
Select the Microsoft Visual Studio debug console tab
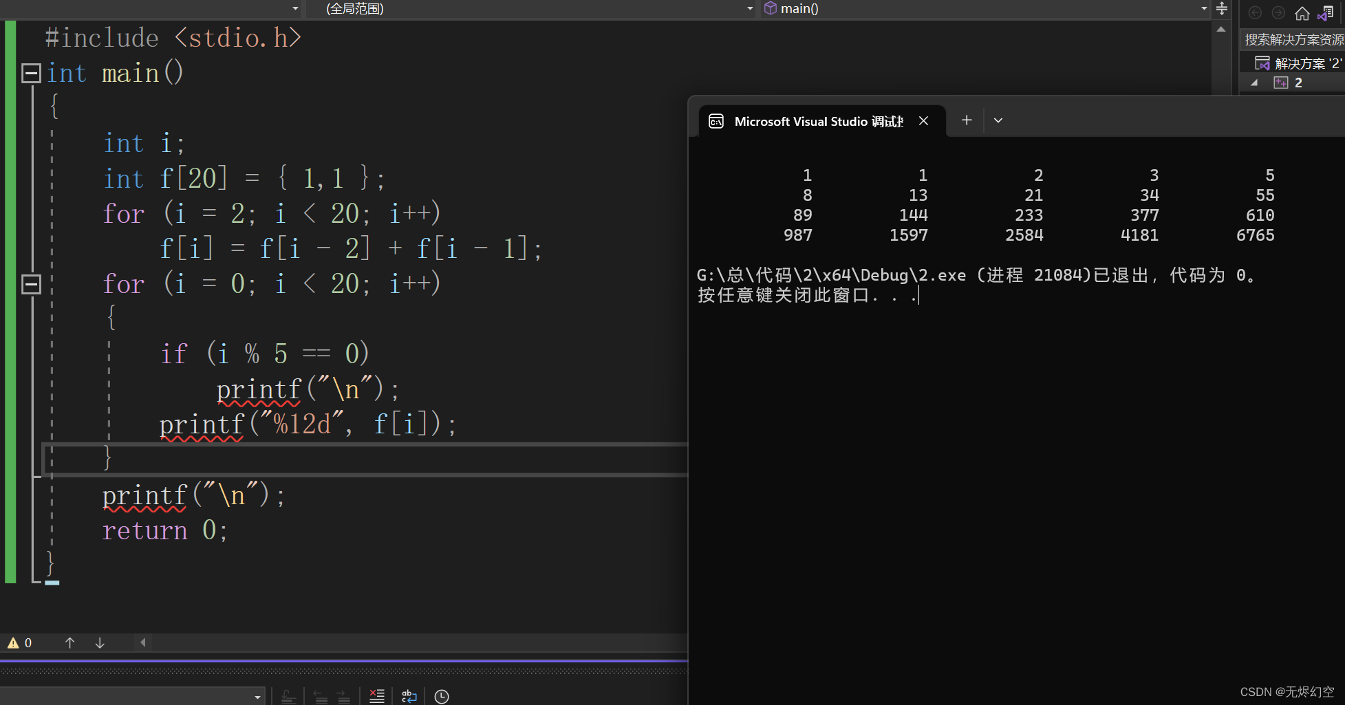[822, 121]
